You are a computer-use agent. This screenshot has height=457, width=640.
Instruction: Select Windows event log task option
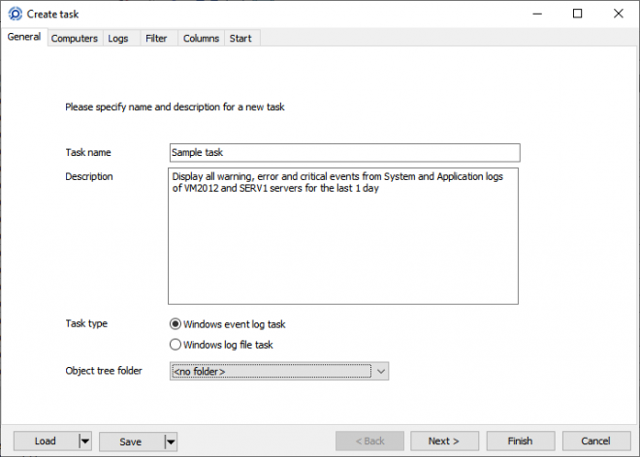228,324
